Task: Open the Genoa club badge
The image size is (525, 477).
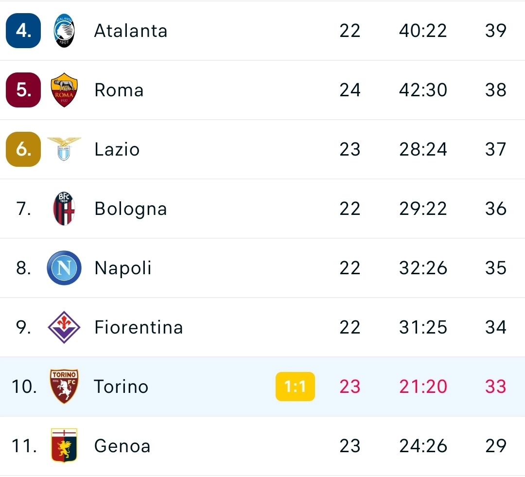Action: 64,446
